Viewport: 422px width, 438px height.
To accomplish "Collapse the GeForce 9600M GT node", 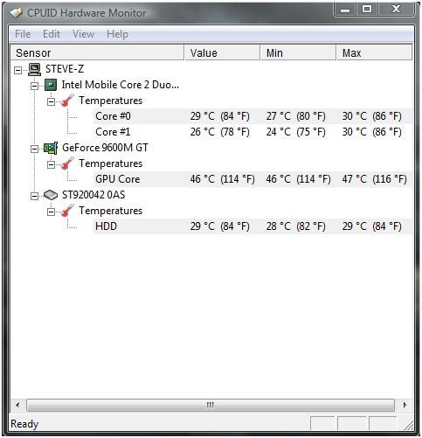I will [34, 149].
